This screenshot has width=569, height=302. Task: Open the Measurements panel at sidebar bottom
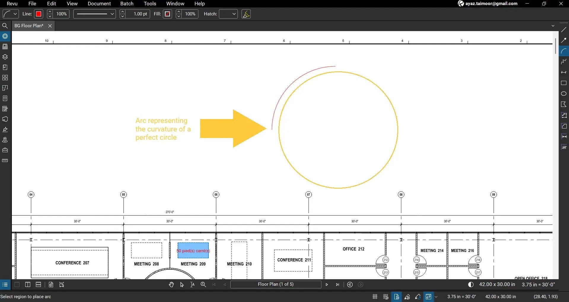pyautogui.click(x=5, y=160)
